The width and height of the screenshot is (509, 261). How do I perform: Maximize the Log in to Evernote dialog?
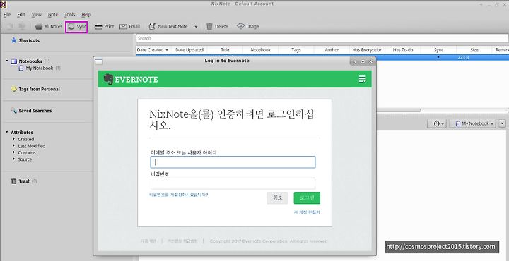tap(363, 61)
